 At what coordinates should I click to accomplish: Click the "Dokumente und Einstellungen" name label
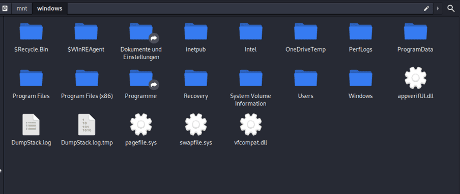point(141,53)
